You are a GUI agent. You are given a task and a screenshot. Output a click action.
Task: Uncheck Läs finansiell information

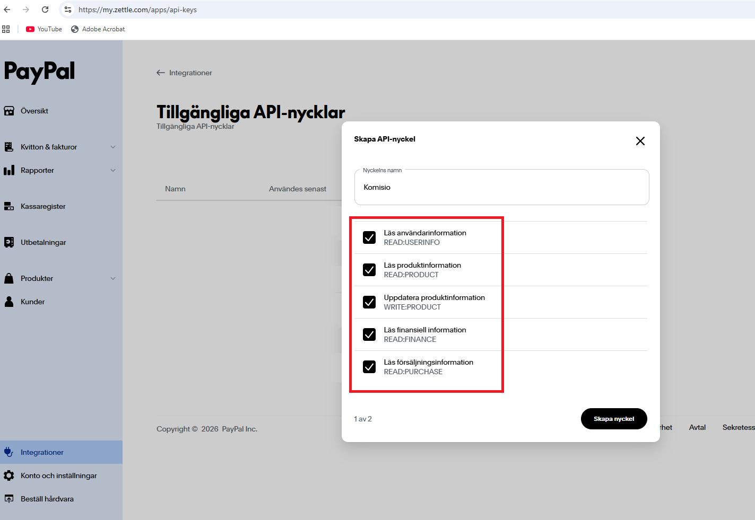(x=369, y=334)
